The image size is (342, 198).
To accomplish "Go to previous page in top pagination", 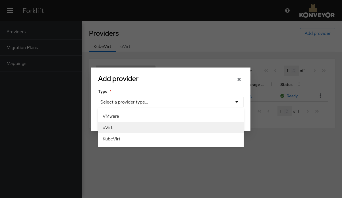I will pyautogui.click(x=275, y=71).
